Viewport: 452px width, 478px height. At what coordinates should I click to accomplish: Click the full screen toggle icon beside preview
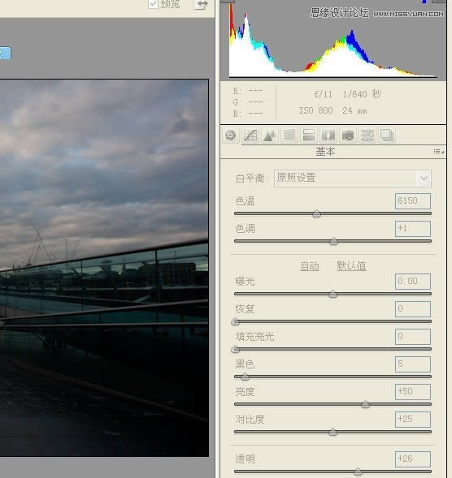(x=202, y=4)
